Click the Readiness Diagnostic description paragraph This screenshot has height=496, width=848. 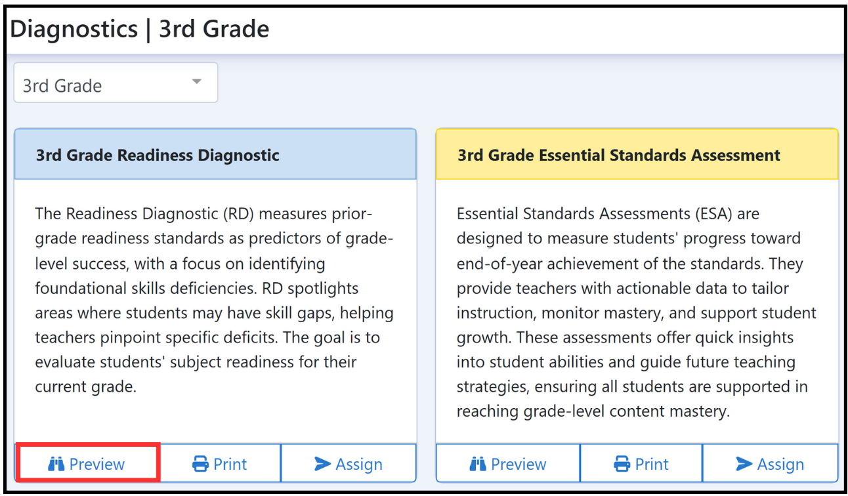[215, 300]
